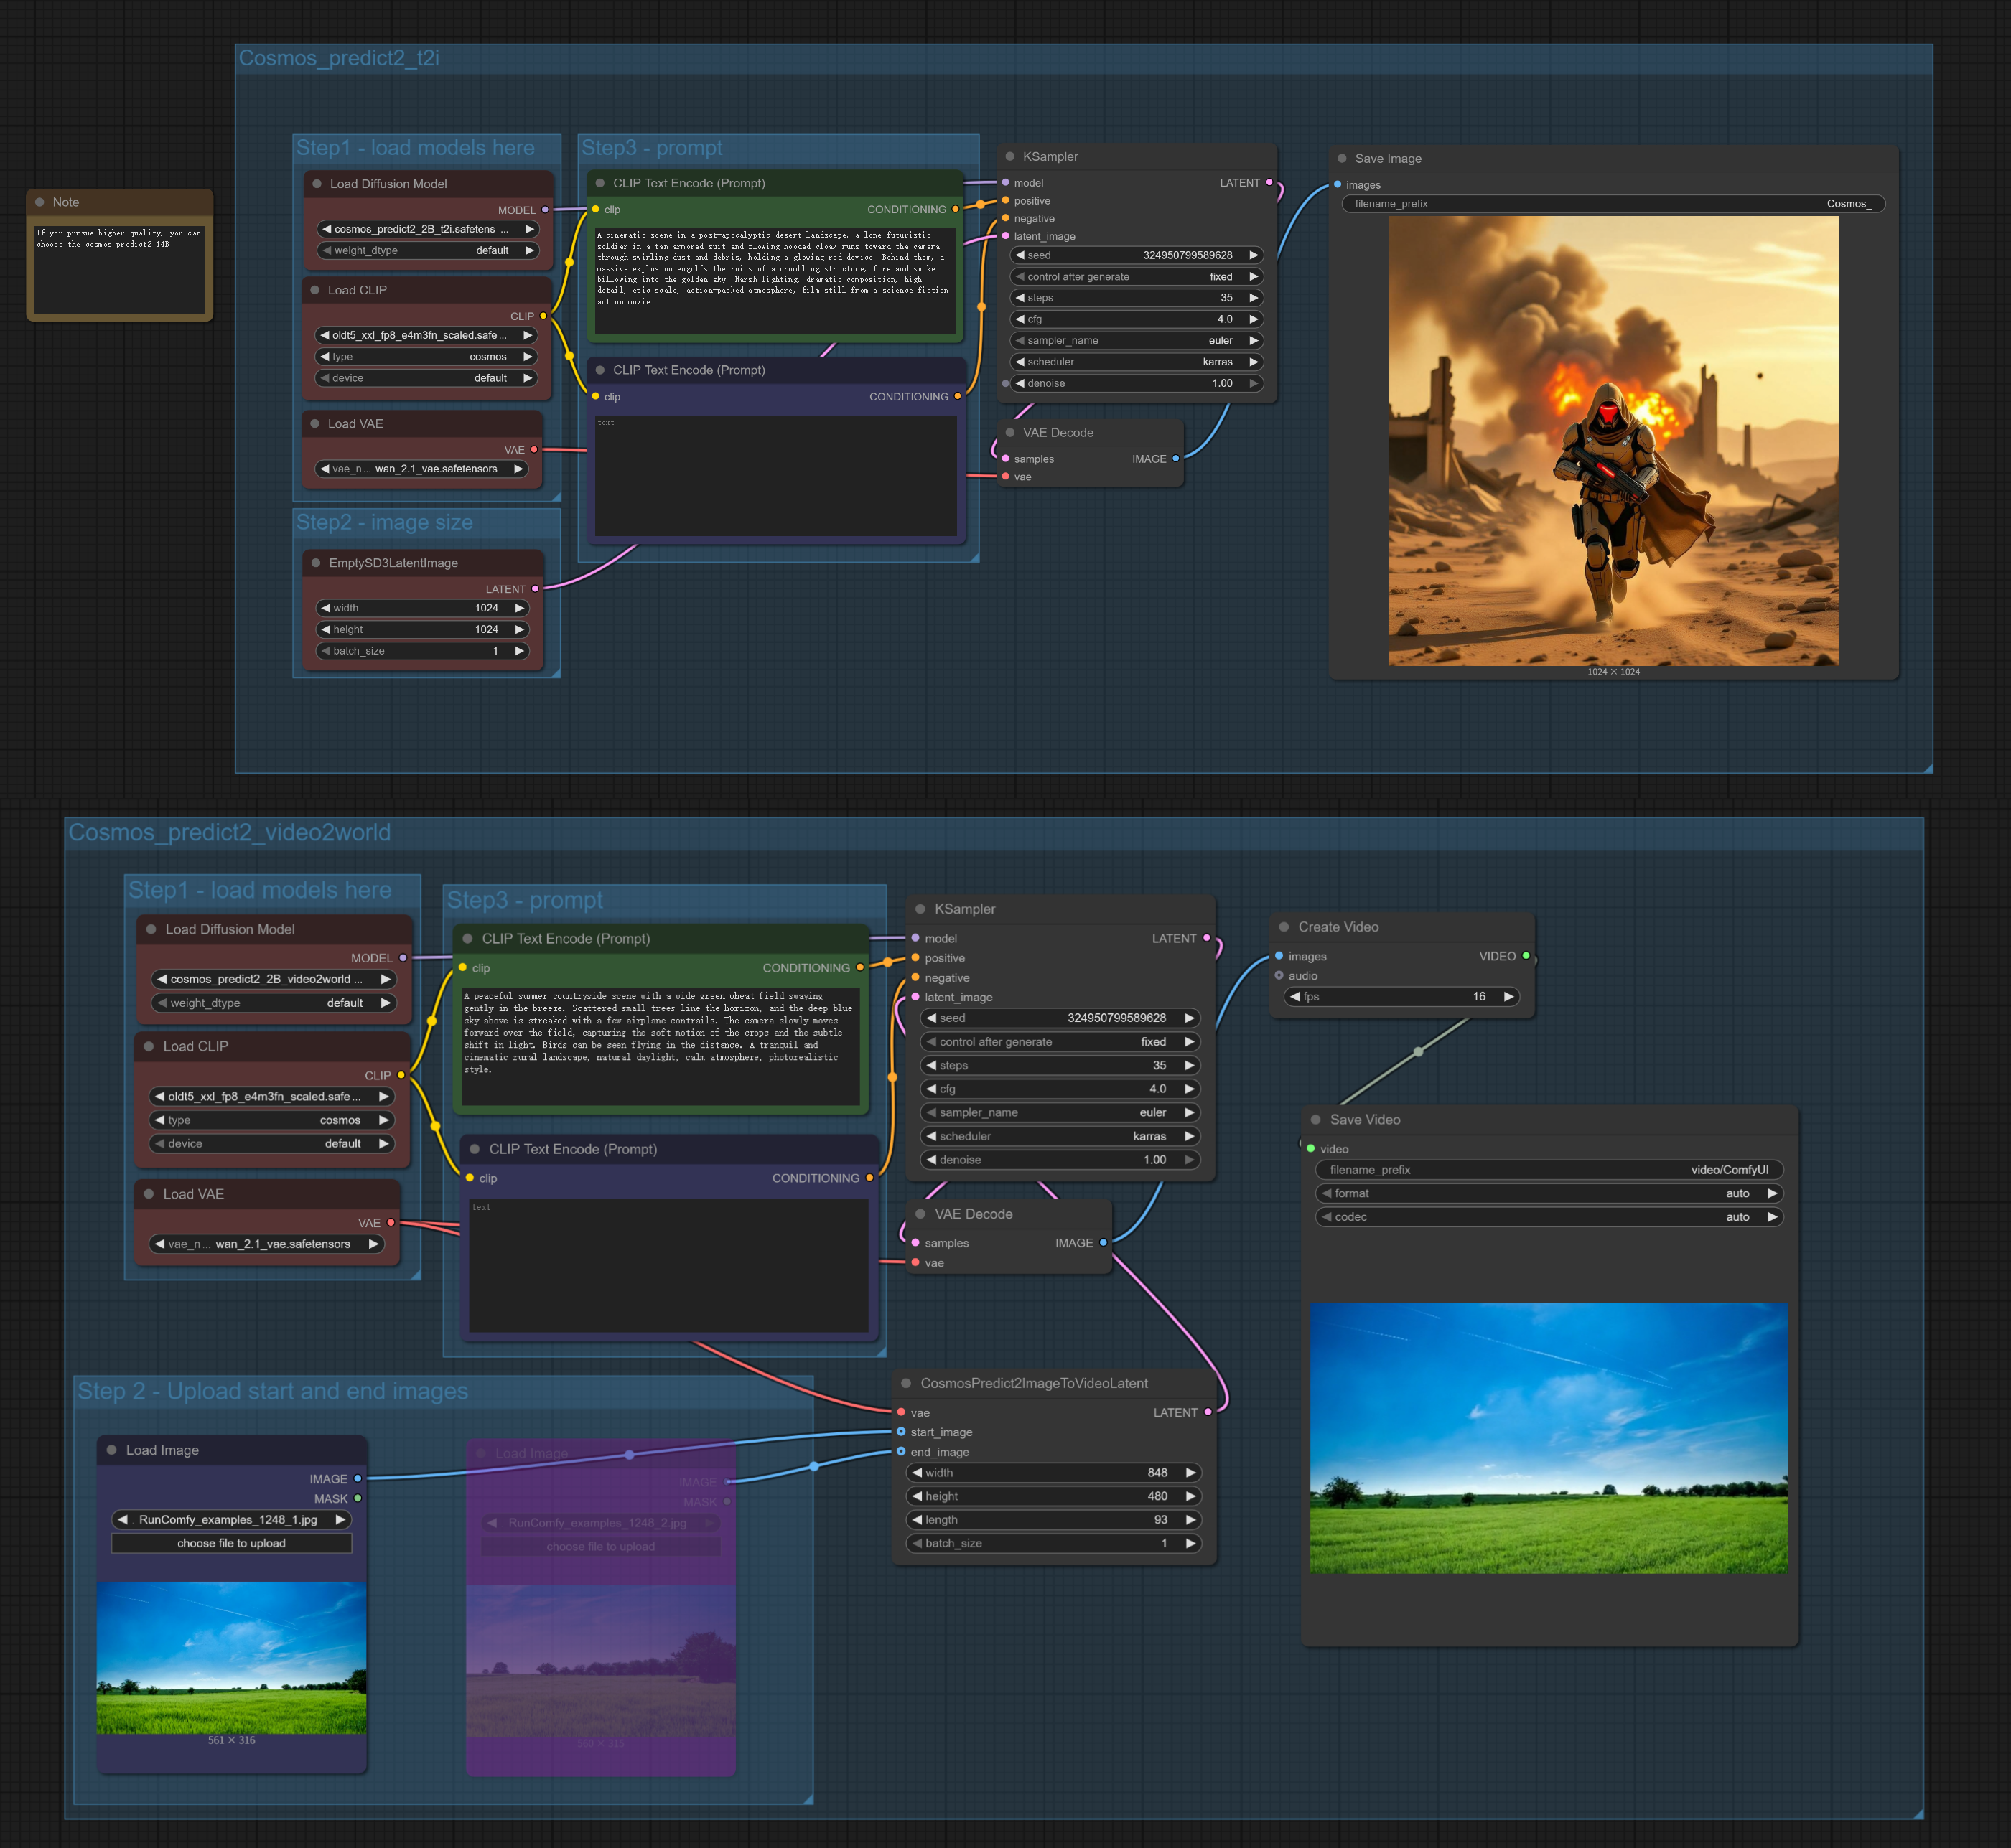Select Step 2 - Upload start and end images title
The height and width of the screenshot is (1848, 2011).
[272, 1391]
